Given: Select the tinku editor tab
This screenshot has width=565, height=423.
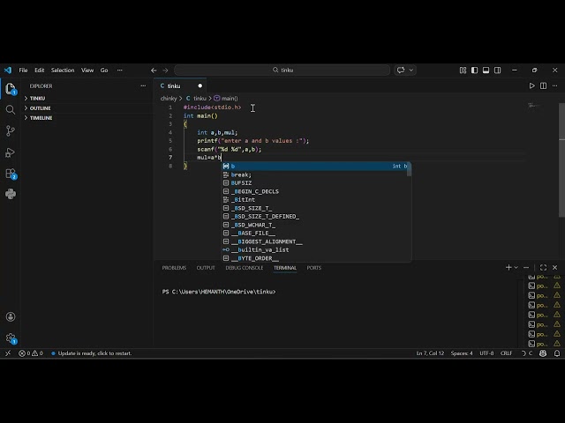Looking at the screenshot, I should tap(180, 86).
